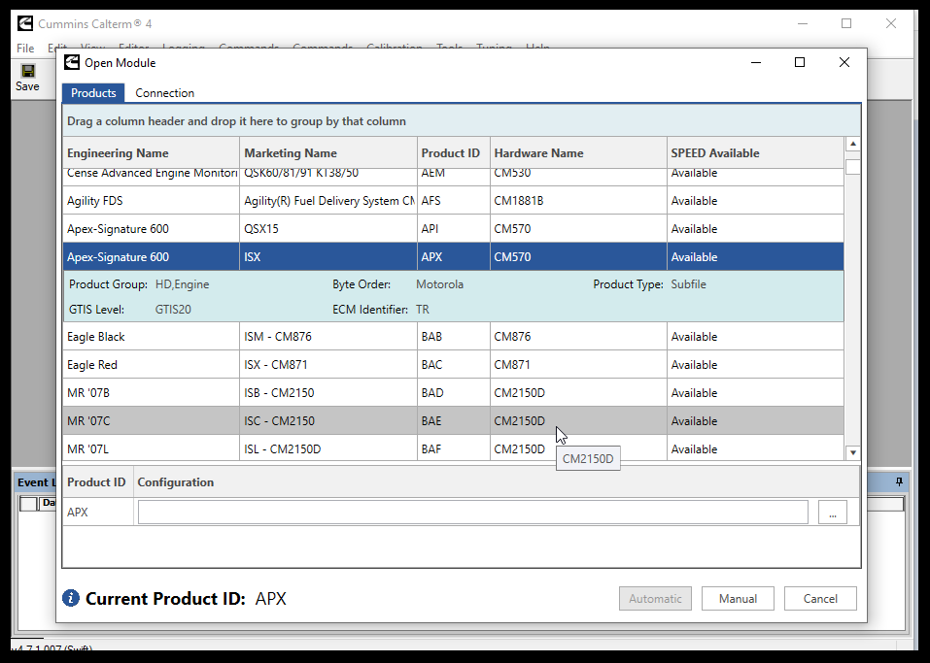
Task: Switch to the Connection tab
Action: pyautogui.click(x=164, y=93)
